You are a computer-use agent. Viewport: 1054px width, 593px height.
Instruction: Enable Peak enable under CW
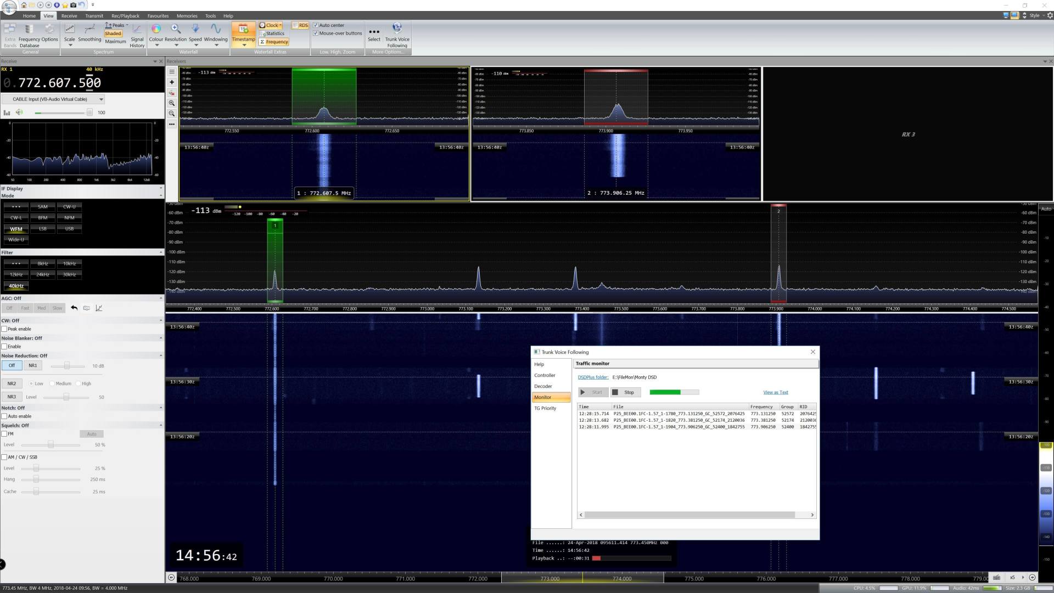pyautogui.click(x=4, y=329)
